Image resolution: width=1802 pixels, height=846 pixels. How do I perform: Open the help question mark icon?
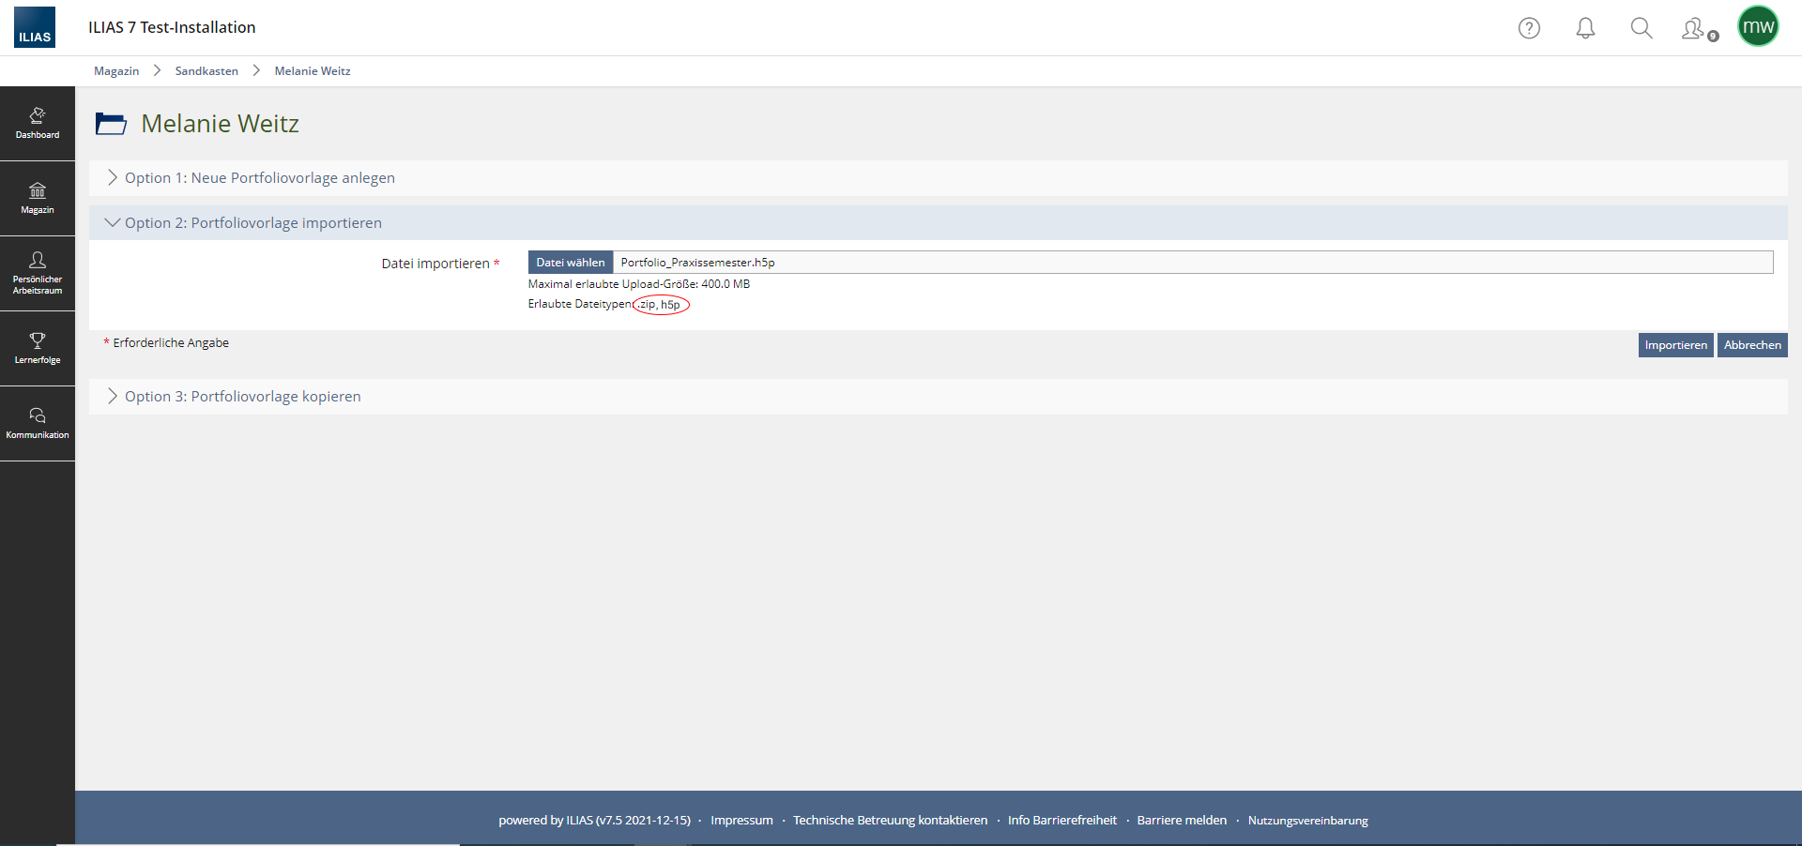pos(1529,28)
